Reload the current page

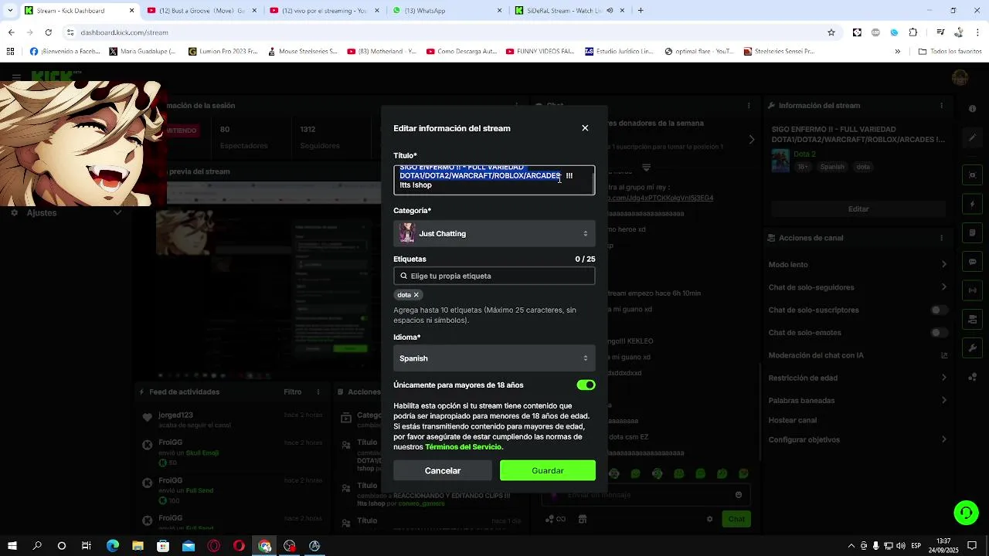48,32
